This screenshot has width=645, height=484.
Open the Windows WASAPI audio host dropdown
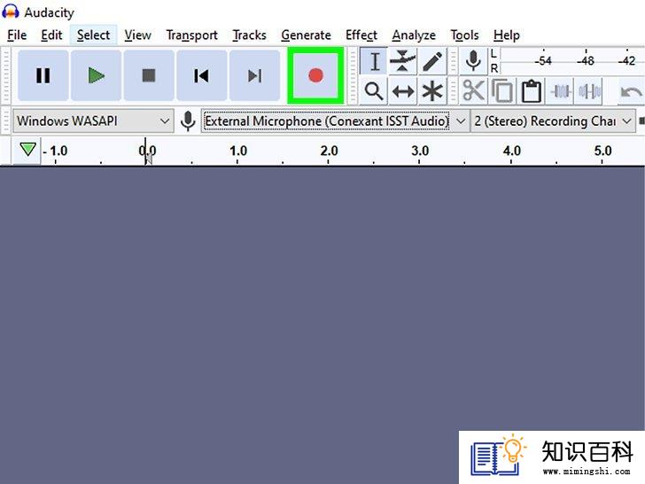pos(93,121)
